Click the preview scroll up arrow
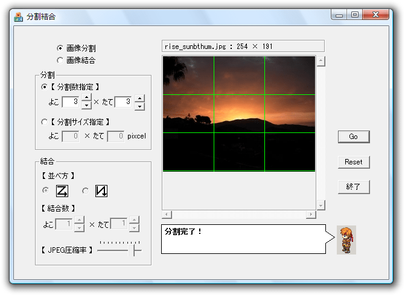 (320, 61)
